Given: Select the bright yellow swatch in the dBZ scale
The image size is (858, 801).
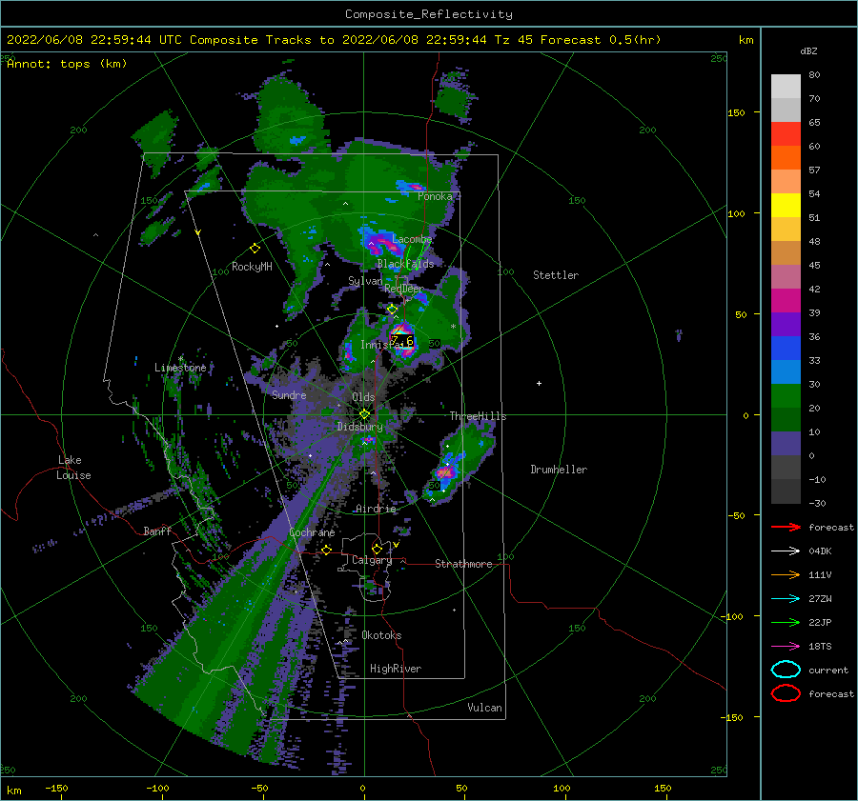Looking at the screenshot, I should coord(786,206).
